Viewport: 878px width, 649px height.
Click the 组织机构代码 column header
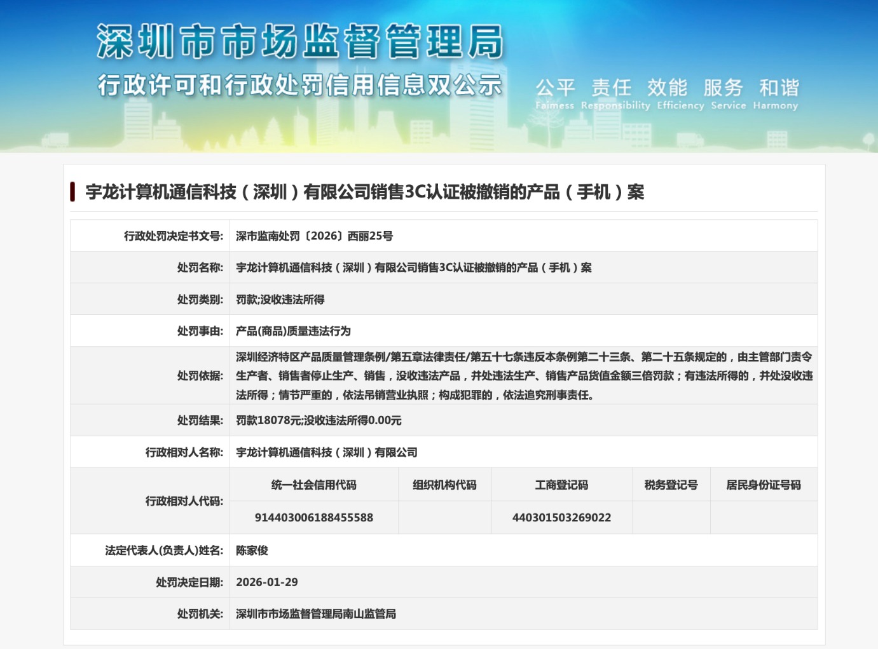click(444, 485)
